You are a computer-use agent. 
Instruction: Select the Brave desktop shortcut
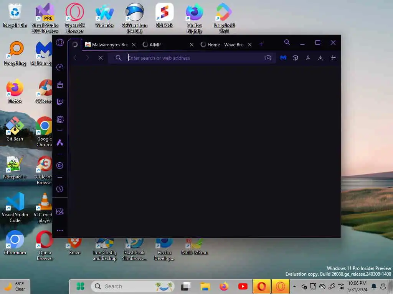click(x=75, y=247)
